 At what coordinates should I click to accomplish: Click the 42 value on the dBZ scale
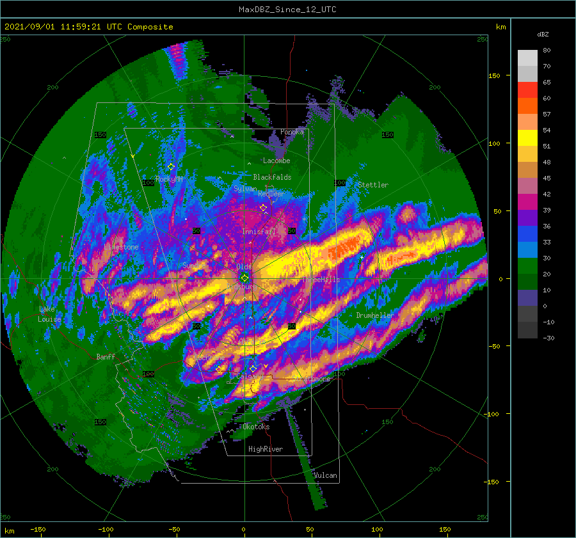pyautogui.click(x=547, y=194)
